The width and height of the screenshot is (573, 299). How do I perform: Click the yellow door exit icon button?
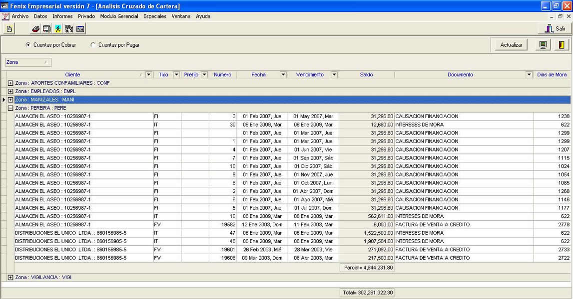(562, 45)
